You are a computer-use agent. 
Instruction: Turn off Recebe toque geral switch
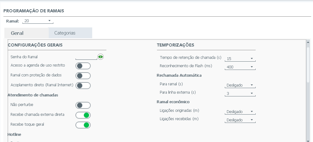pos(83,125)
